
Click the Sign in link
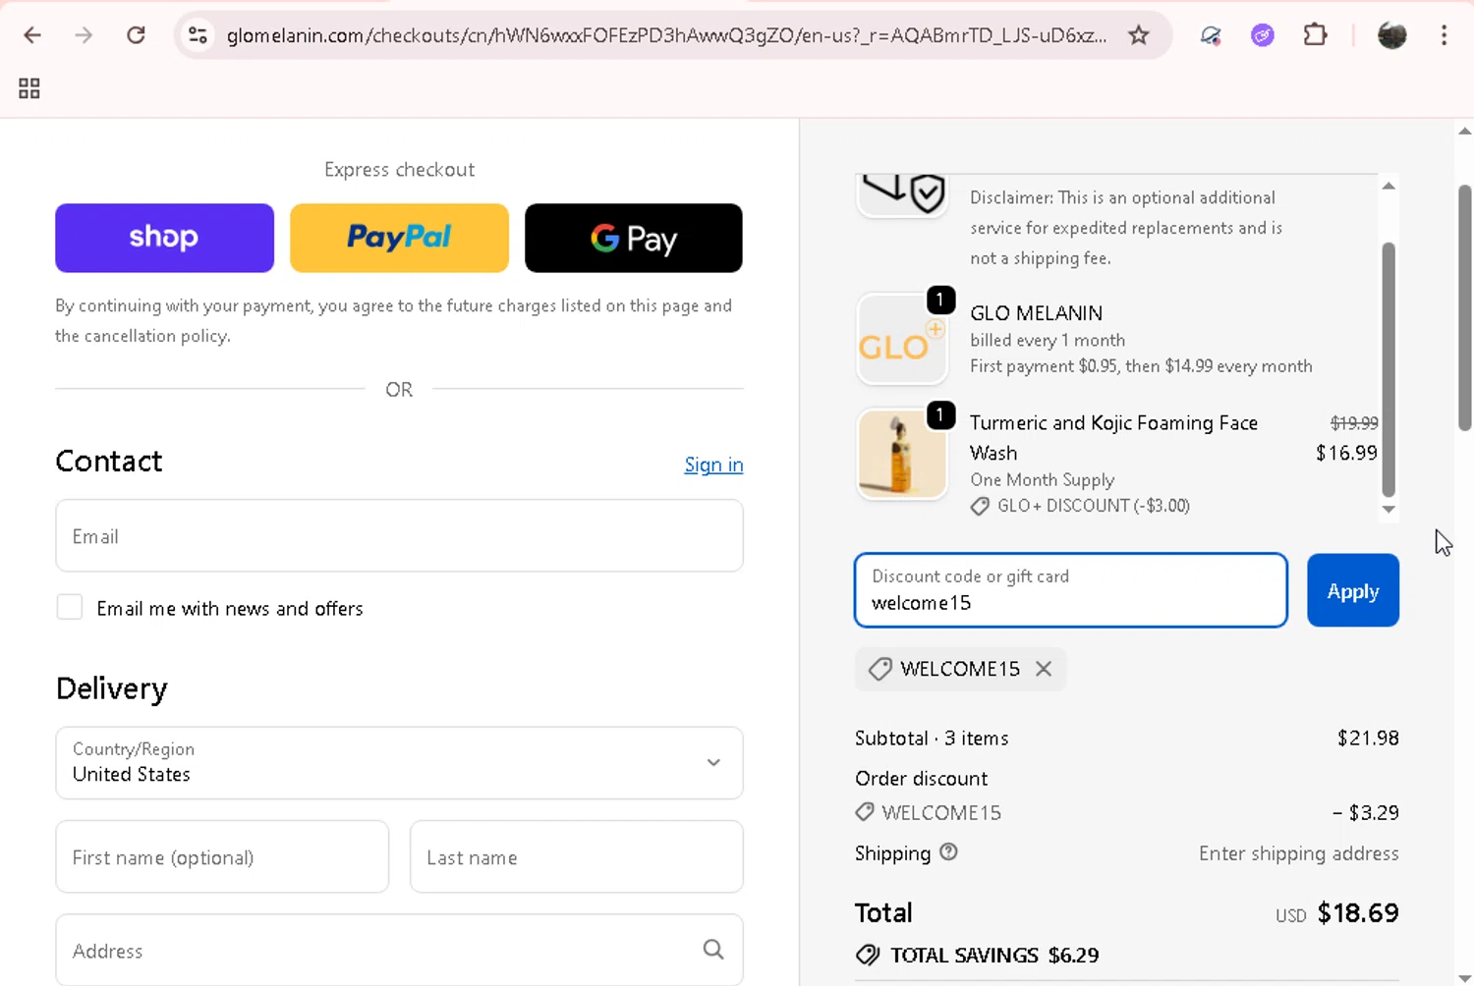[x=713, y=465]
